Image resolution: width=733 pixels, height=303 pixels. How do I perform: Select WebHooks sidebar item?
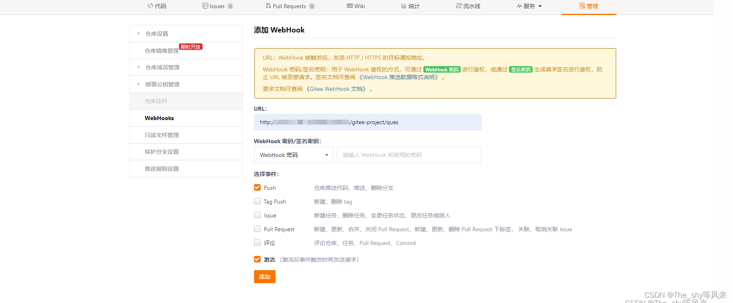point(186,118)
